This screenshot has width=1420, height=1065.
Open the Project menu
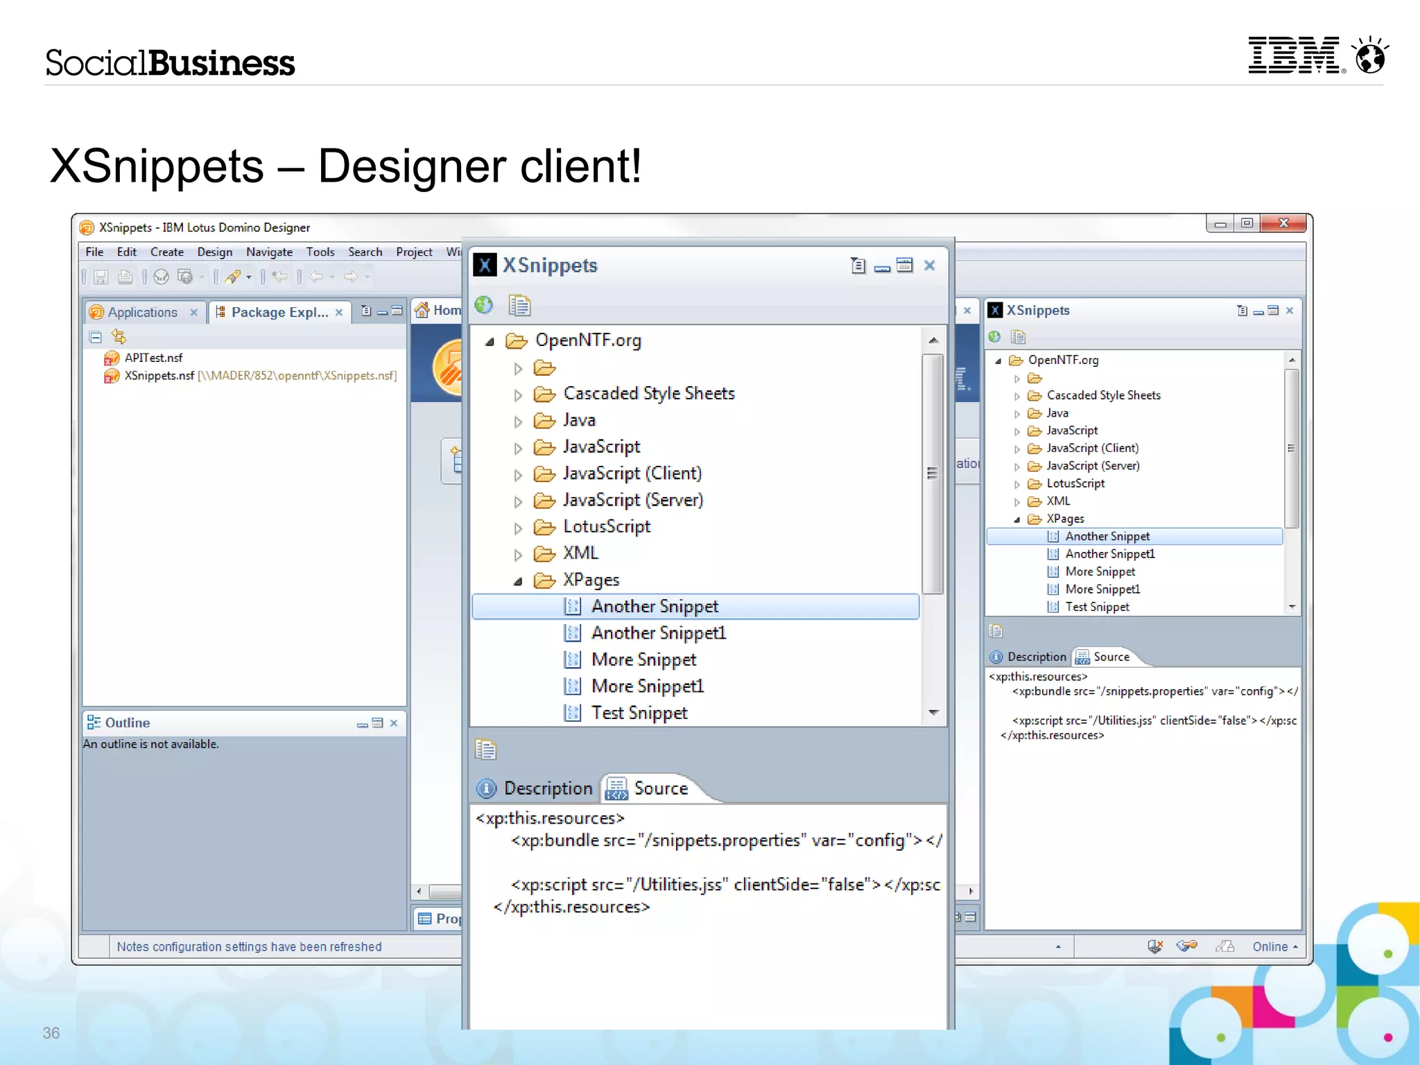414,252
